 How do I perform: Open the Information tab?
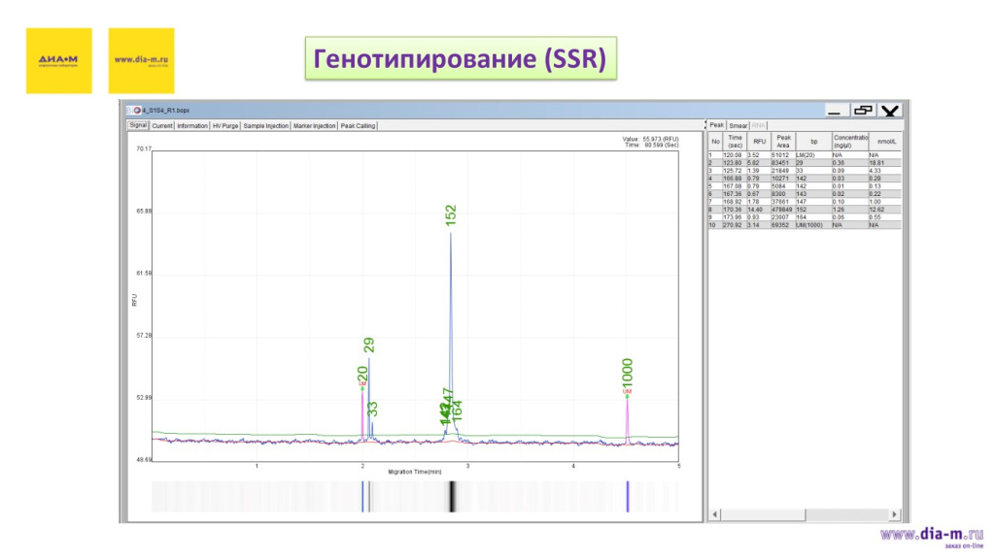coord(191,125)
